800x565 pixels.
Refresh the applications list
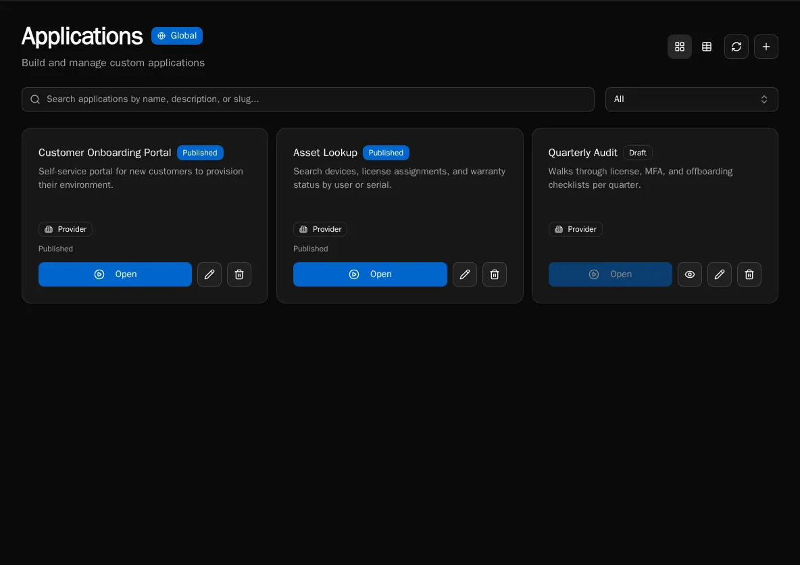(x=736, y=47)
